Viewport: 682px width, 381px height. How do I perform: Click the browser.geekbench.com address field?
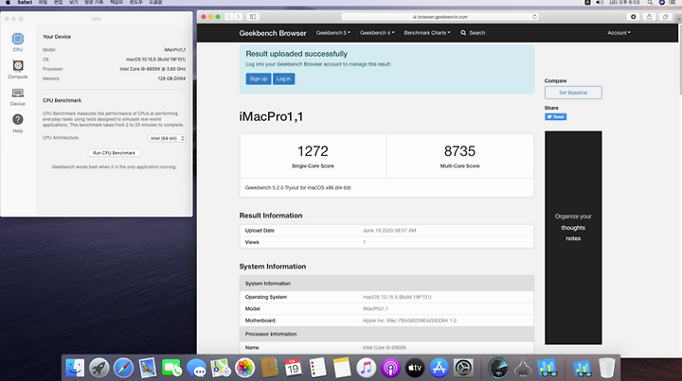click(x=440, y=16)
